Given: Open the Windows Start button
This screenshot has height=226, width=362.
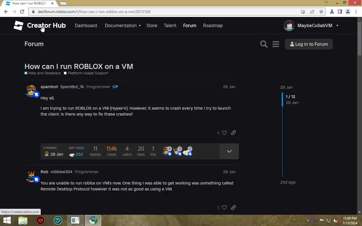Looking at the screenshot, I should point(7,220).
